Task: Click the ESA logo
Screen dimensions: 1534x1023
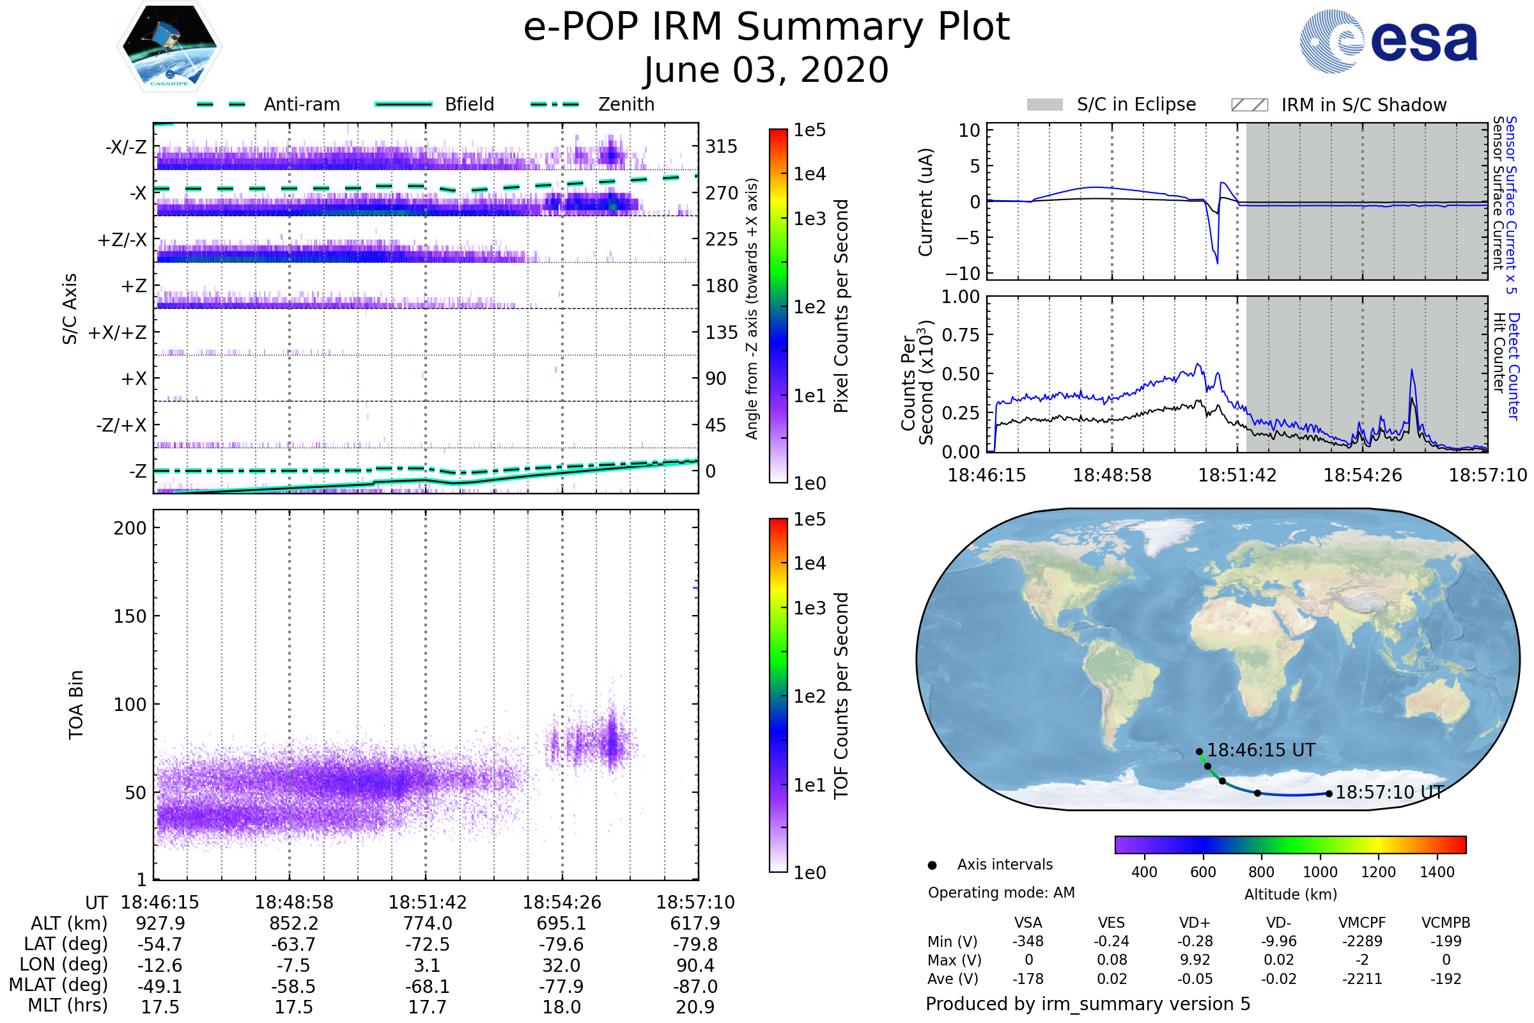Action: pos(1388,42)
